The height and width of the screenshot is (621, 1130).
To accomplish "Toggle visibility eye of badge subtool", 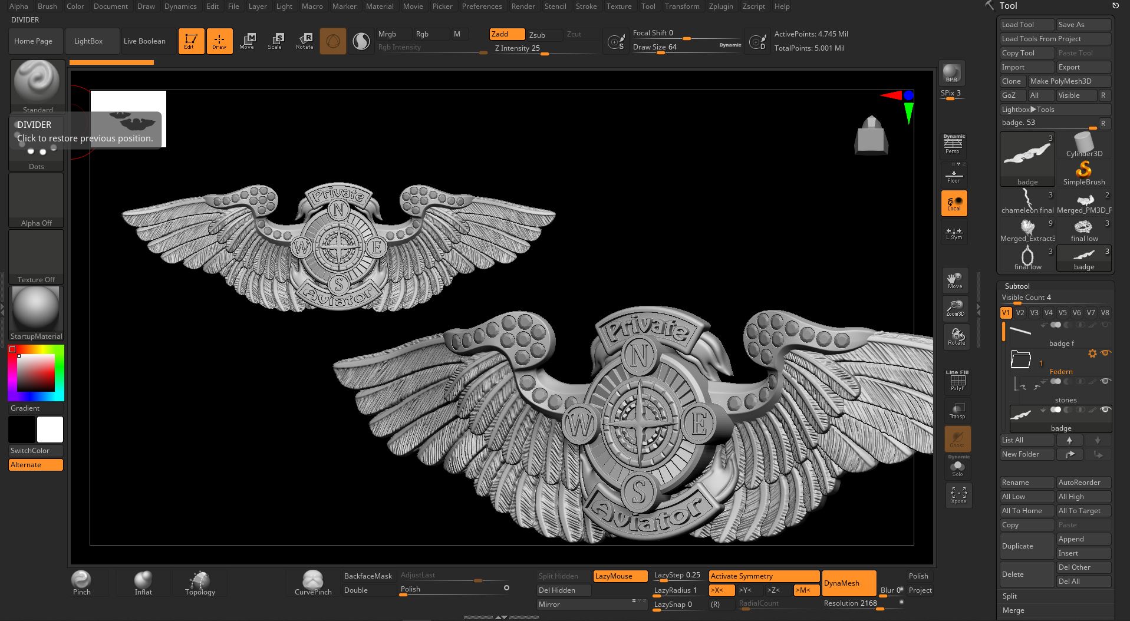I will pyautogui.click(x=1105, y=409).
